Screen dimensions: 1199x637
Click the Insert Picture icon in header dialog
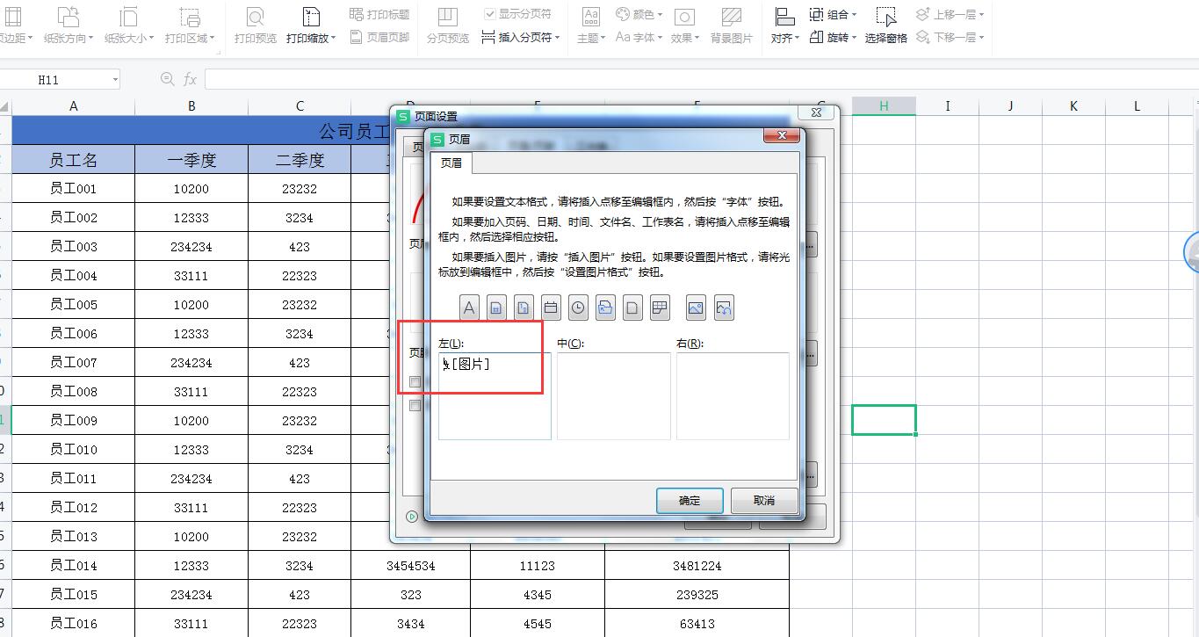[x=696, y=308]
